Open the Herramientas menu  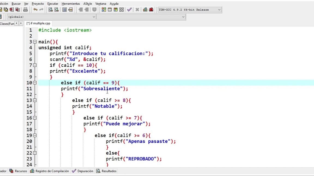71,4
